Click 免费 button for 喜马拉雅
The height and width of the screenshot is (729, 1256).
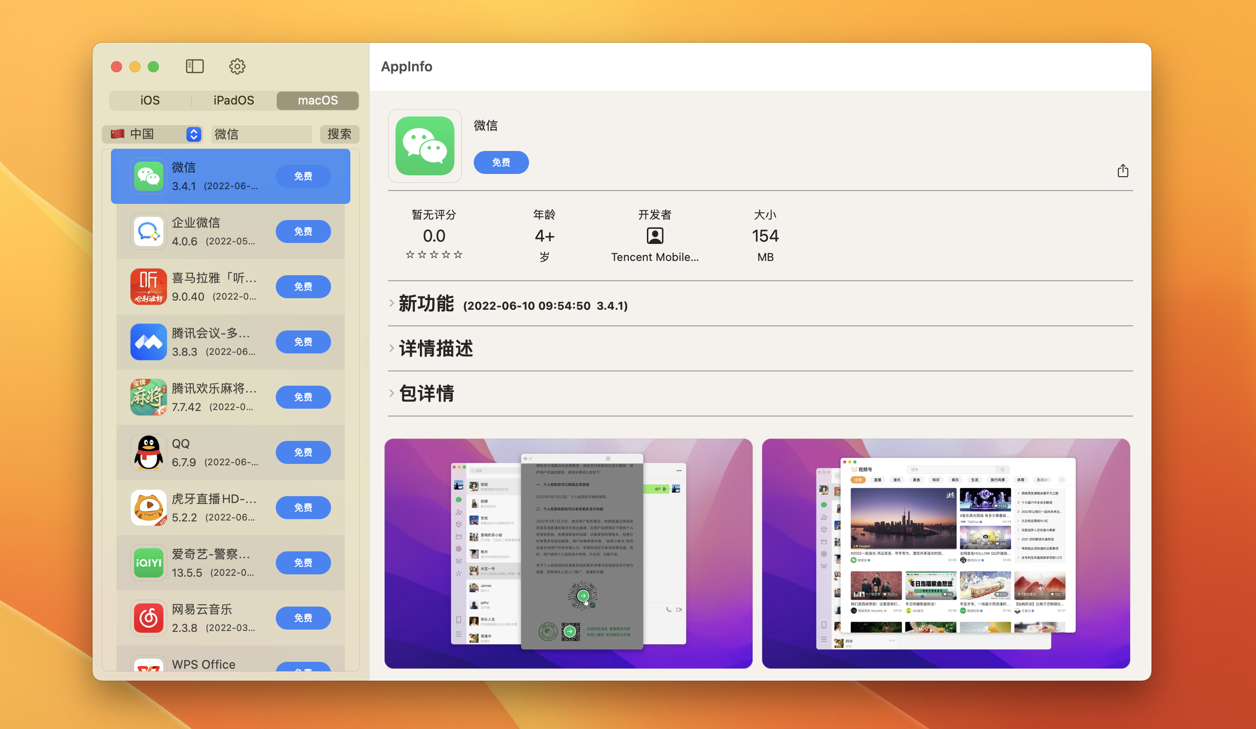coord(303,287)
